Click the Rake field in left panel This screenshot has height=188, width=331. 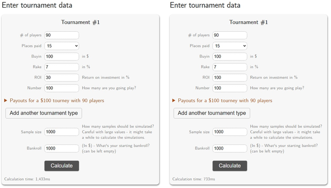pyautogui.click(x=61, y=67)
